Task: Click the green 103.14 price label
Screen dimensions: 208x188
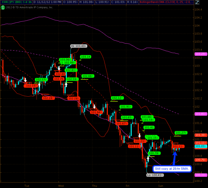Action: 85,57
